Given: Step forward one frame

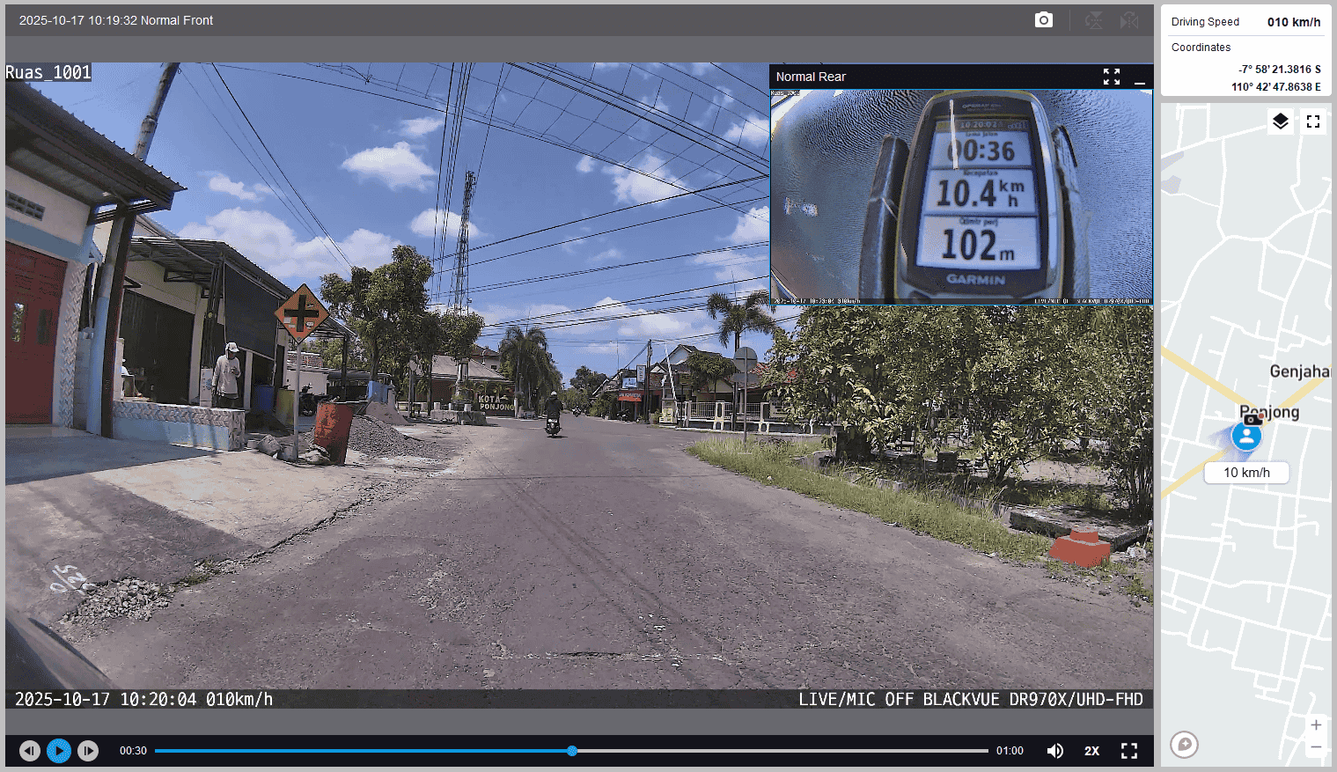Looking at the screenshot, I should point(88,751).
